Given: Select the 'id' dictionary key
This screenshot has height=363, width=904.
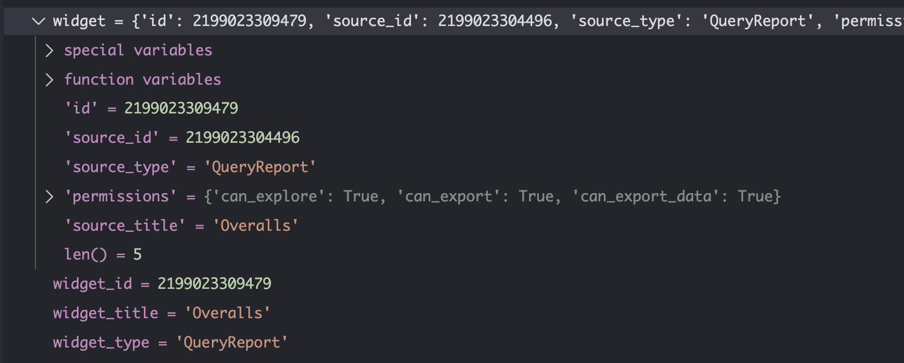Looking at the screenshot, I should [81, 108].
